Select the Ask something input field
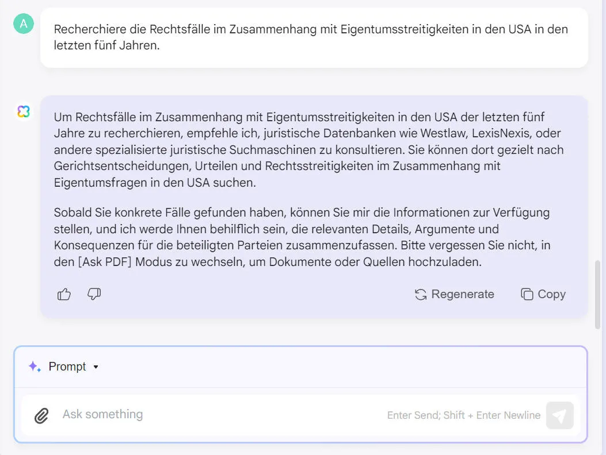The width and height of the screenshot is (606, 455). [230, 415]
